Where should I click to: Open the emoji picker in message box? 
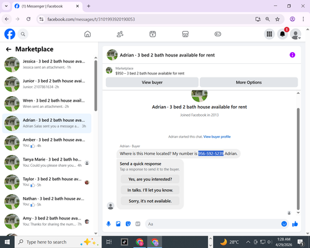284,224
